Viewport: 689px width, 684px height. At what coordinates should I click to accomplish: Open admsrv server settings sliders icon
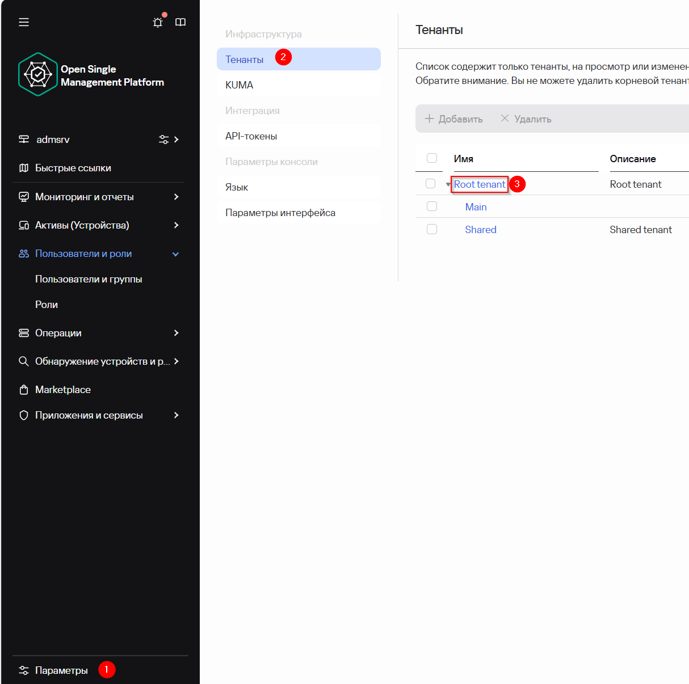[x=163, y=140]
